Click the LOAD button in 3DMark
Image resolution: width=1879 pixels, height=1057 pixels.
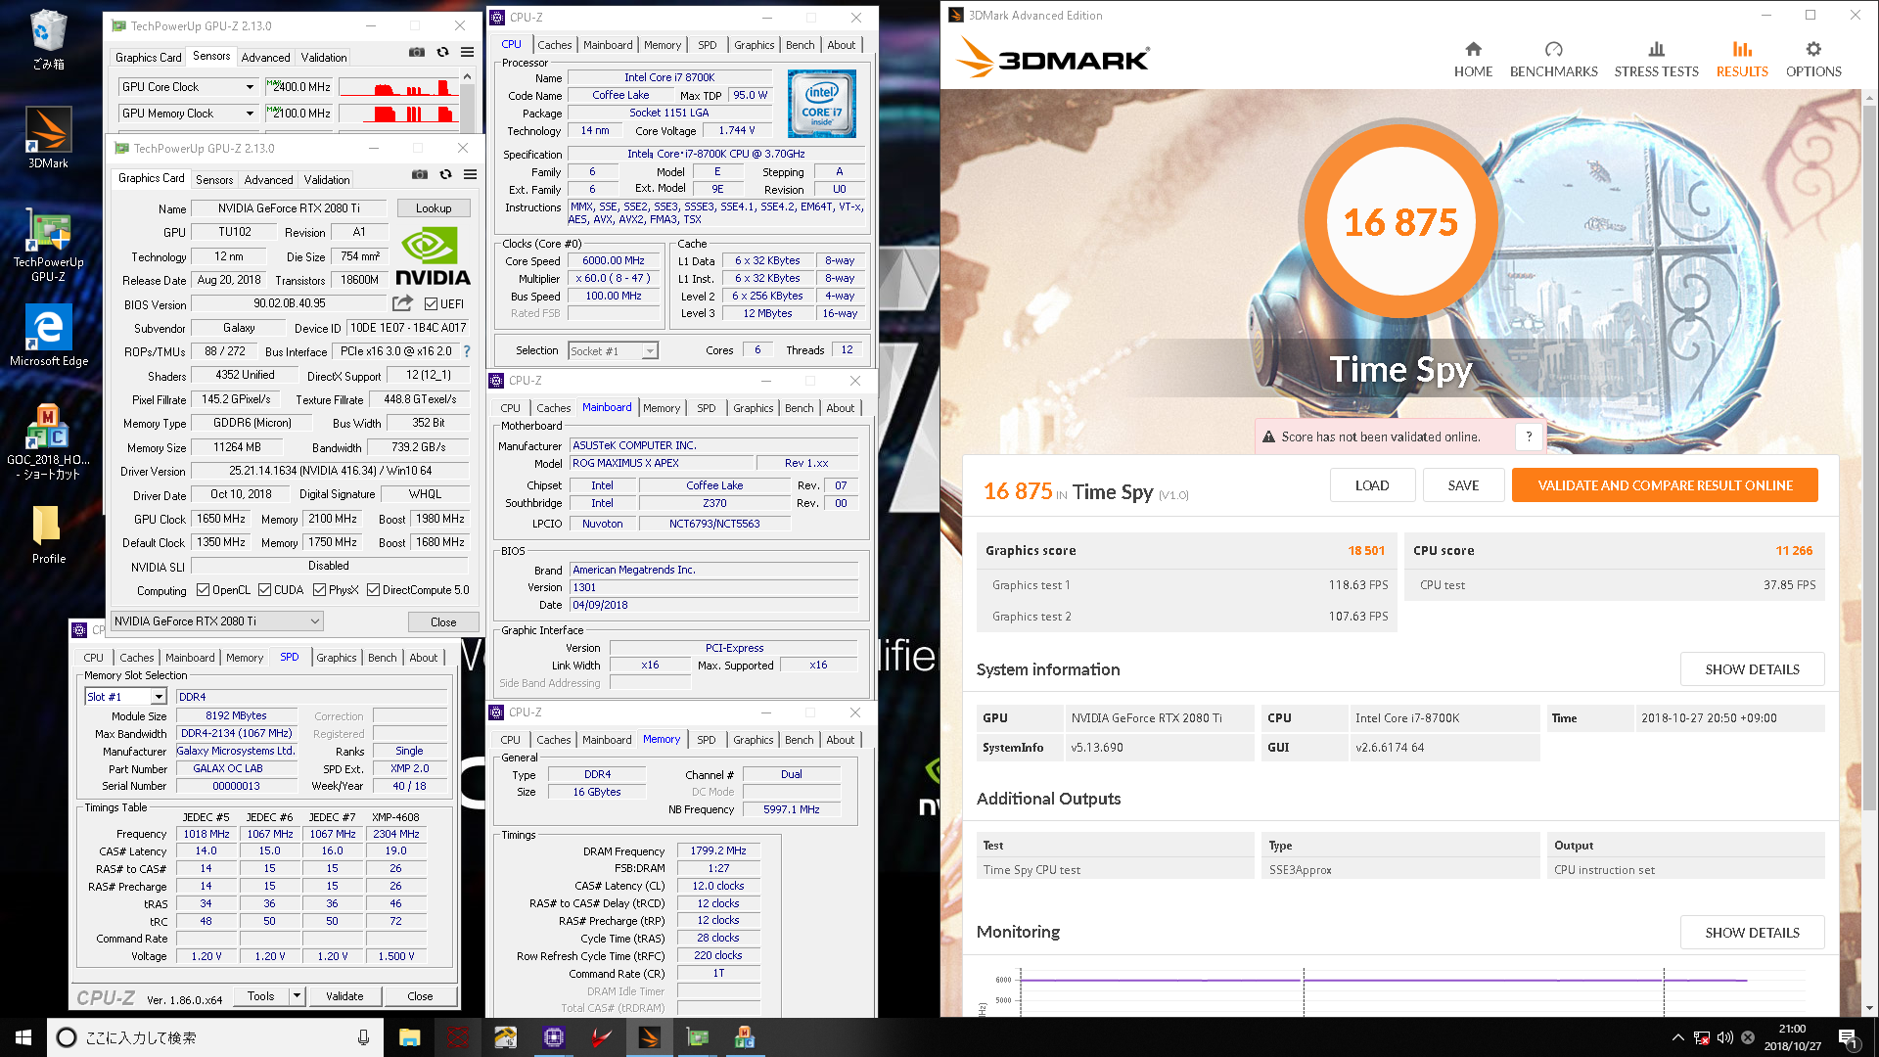[1372, 485]
